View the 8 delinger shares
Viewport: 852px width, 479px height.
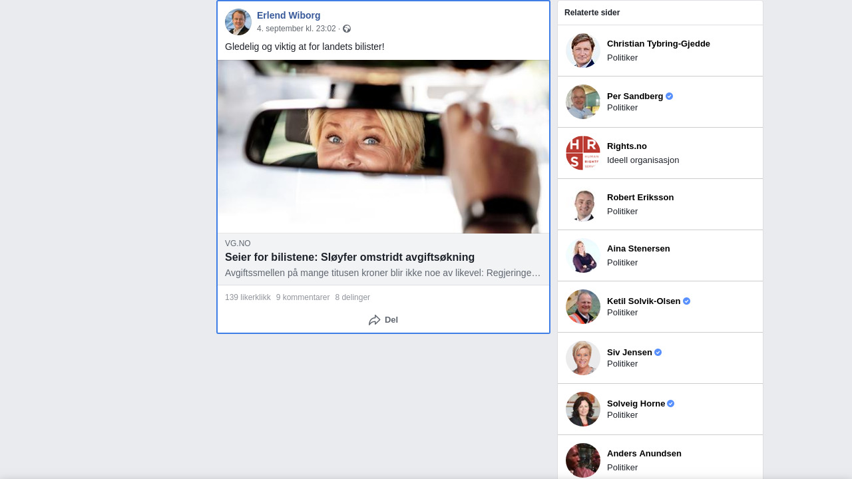point(352,297)
